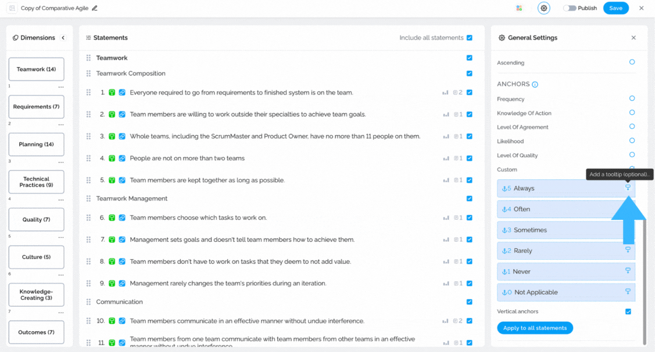Collapse the Dimensions panel with the chevron
This screenshot has width=655, height=352.
coord(63,38)
